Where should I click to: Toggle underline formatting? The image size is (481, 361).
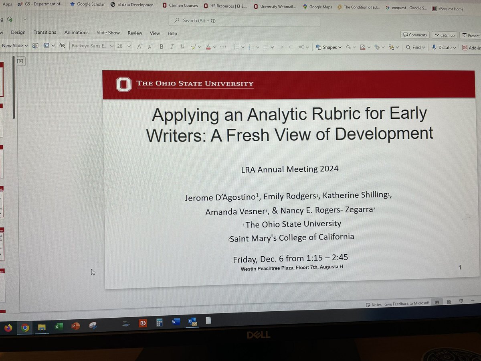tap(182, 47)
